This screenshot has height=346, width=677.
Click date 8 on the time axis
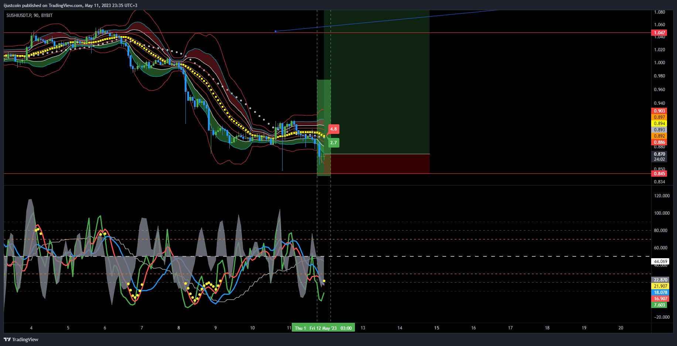click(179, 328)
